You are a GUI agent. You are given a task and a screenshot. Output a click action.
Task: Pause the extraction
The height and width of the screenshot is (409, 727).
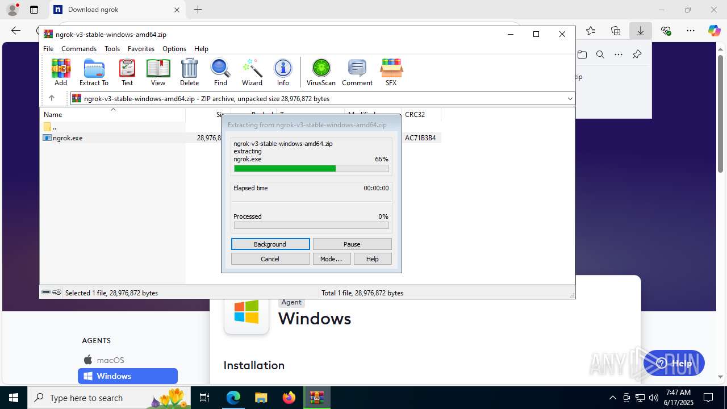(352, 244)
